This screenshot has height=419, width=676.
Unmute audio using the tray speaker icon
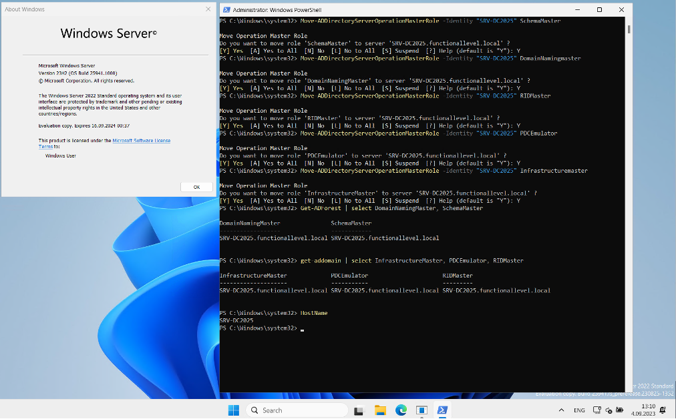608,410
